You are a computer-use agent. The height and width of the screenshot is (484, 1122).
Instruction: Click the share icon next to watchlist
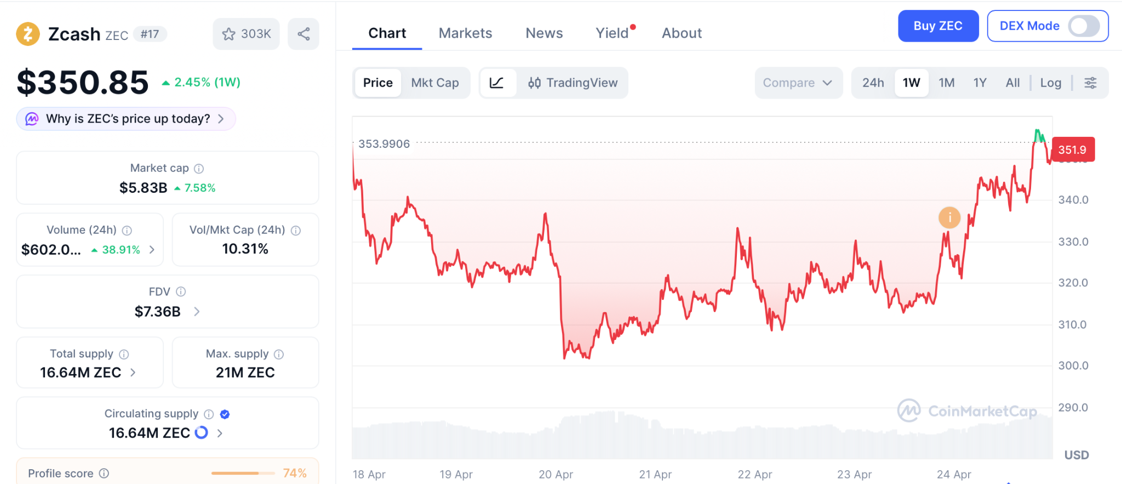coord(304,34)
